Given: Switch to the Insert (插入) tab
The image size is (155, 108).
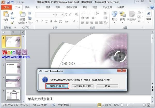Looking at the screenshot, I should point(27,7).
